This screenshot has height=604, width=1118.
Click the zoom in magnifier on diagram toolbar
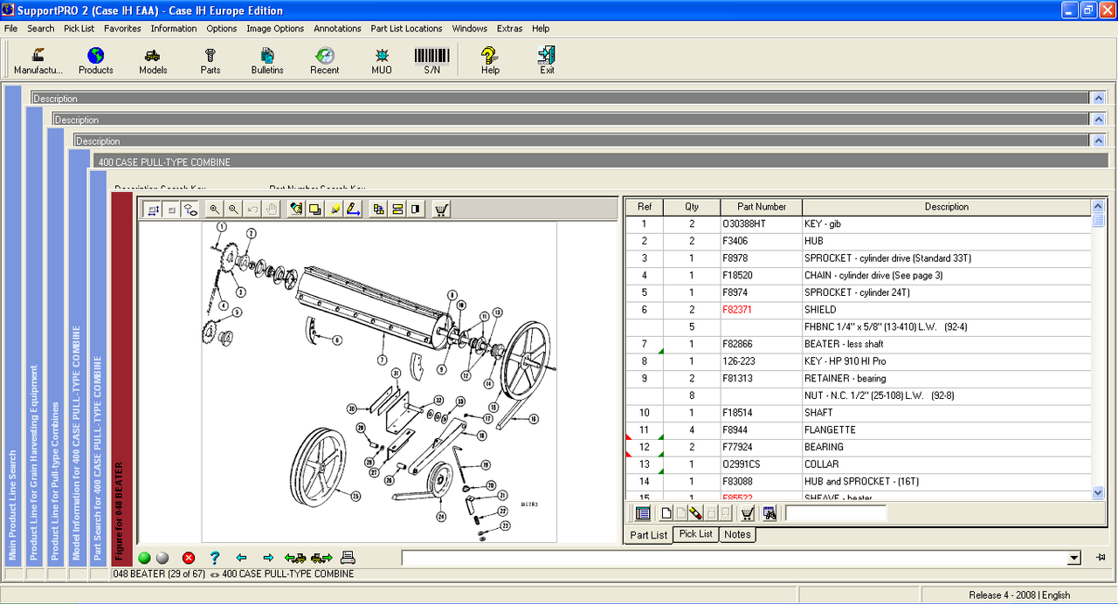tap(215, 209)
